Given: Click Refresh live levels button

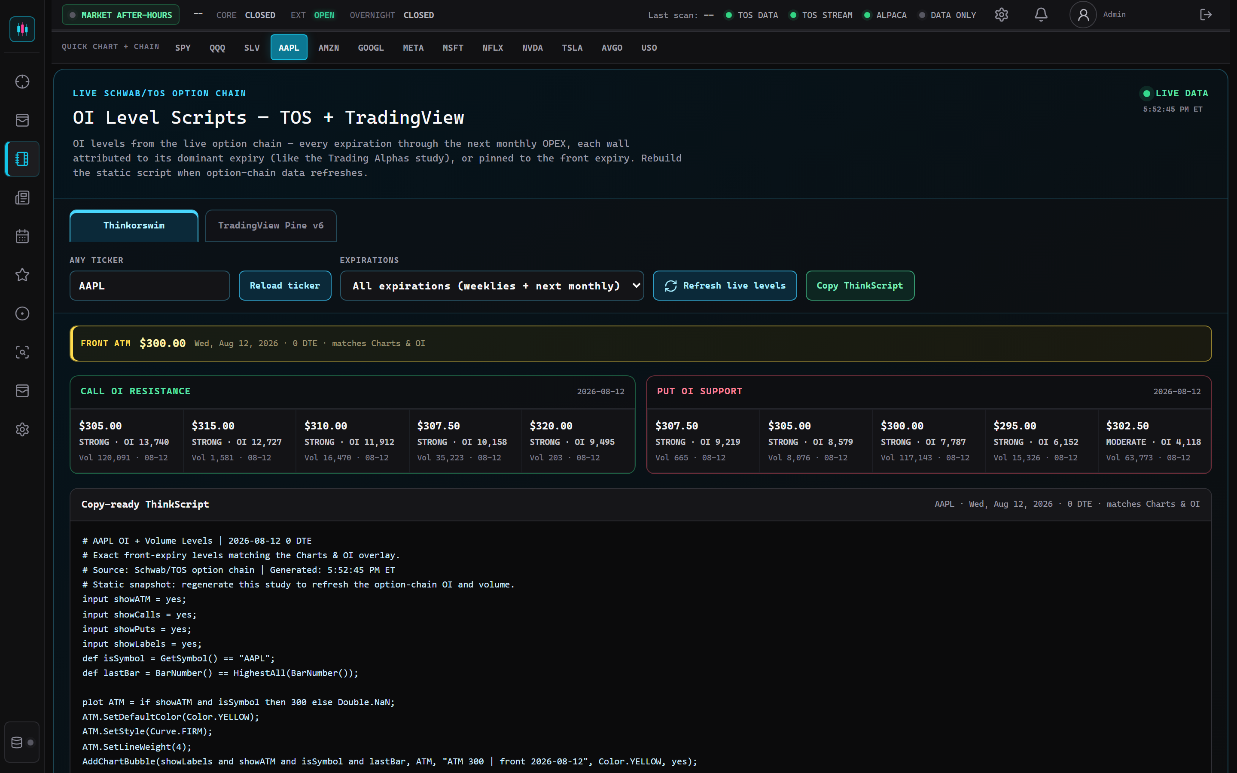Looking at the screenshot, I should click(x=725, y=286).
